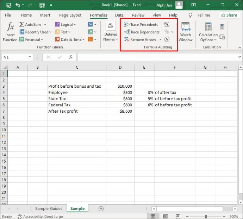Switch to Page Break Preview
This screenshot has width=243, height=219.
[178, 217]
